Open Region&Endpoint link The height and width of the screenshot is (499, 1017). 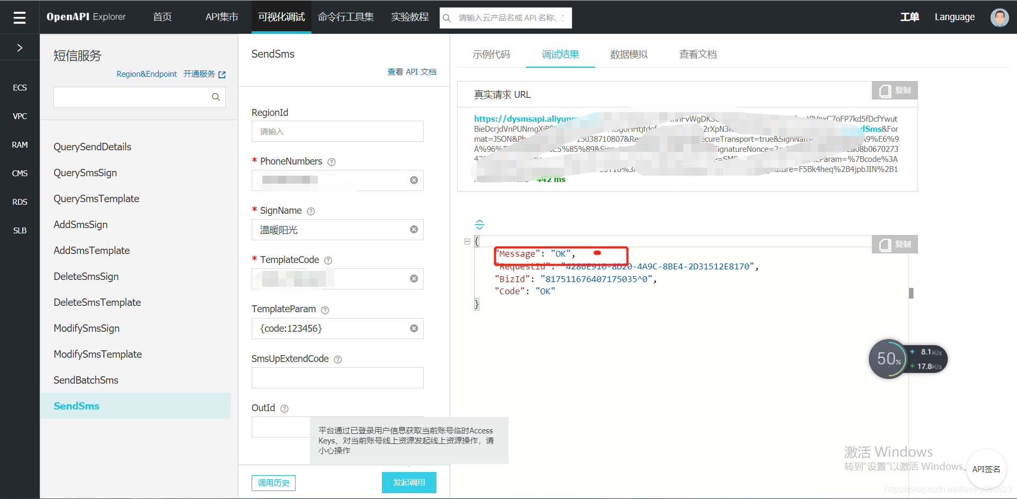click(x=147, y=74)
